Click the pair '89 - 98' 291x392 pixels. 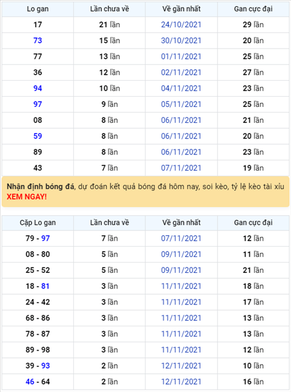click(x=38, y=349)
